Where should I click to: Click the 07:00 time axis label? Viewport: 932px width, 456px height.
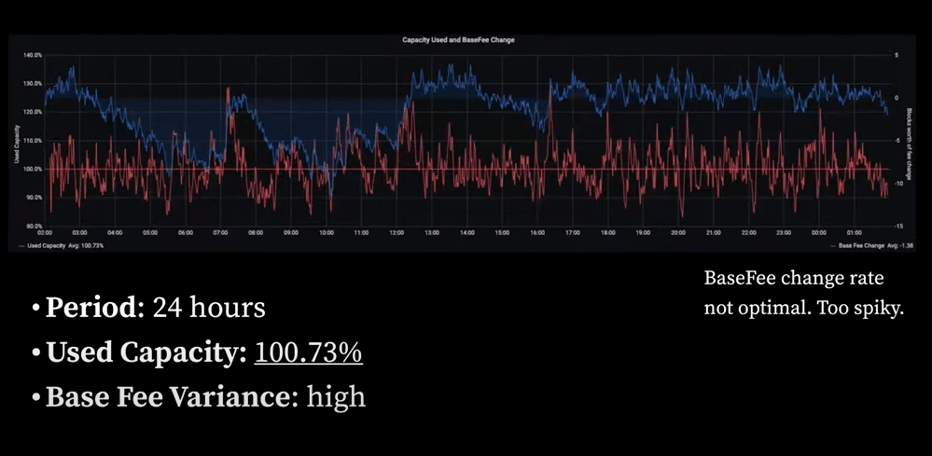coord(220,232)
